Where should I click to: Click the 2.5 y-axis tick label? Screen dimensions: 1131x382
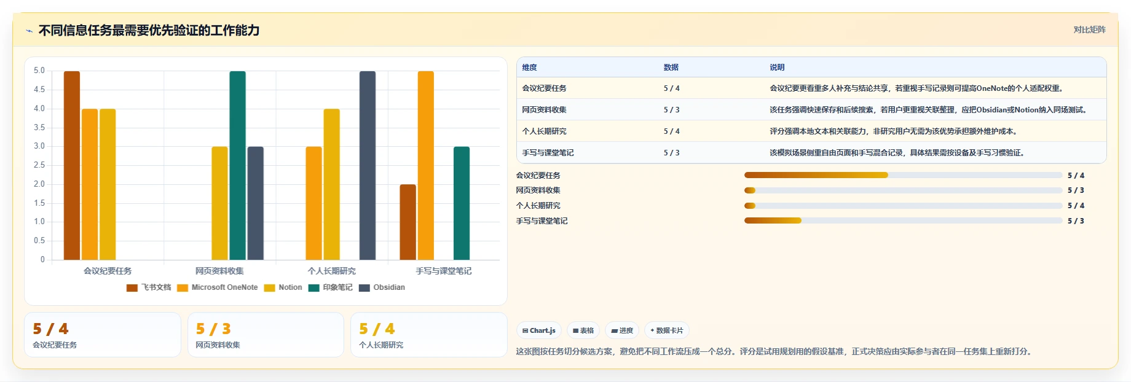point(39,165)
